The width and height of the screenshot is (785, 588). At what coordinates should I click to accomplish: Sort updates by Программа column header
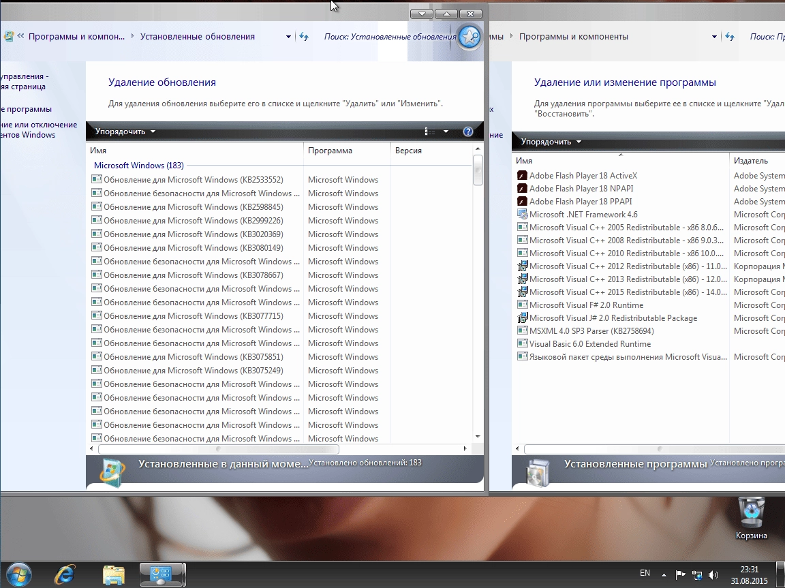click(347, 151)
